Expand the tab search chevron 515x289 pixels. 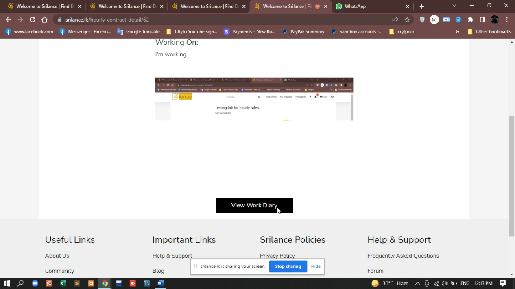click(x=454, y=6)
